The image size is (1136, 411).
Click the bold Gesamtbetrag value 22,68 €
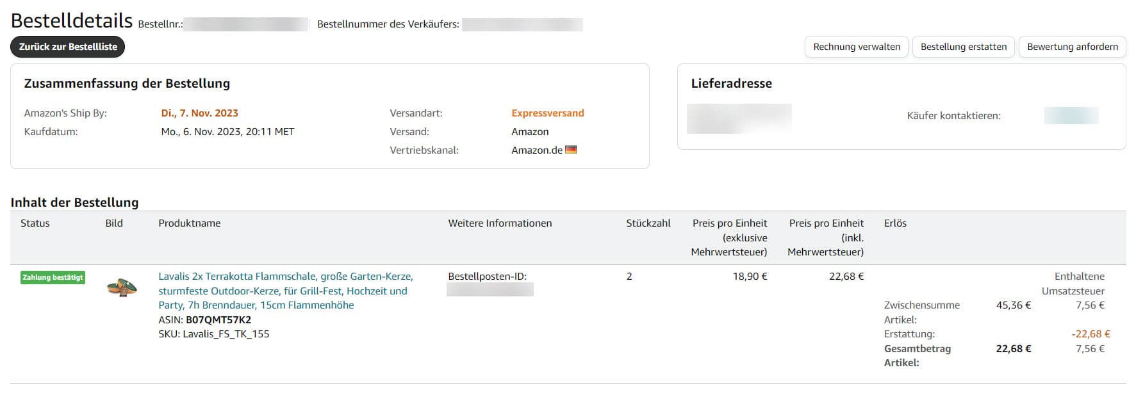click(x=1013, y=349)
